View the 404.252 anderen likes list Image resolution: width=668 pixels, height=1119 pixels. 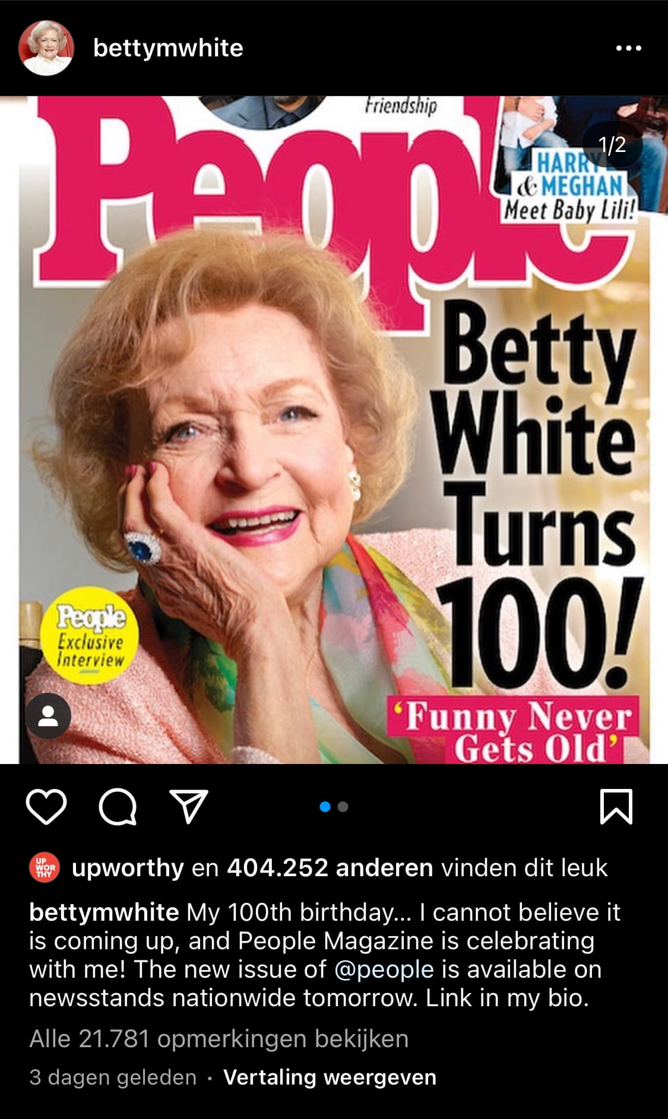[330, 868]
